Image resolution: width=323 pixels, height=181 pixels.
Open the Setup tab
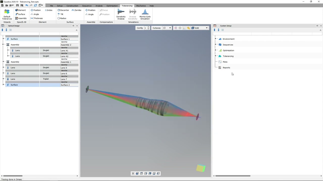[x=60, y=6]
